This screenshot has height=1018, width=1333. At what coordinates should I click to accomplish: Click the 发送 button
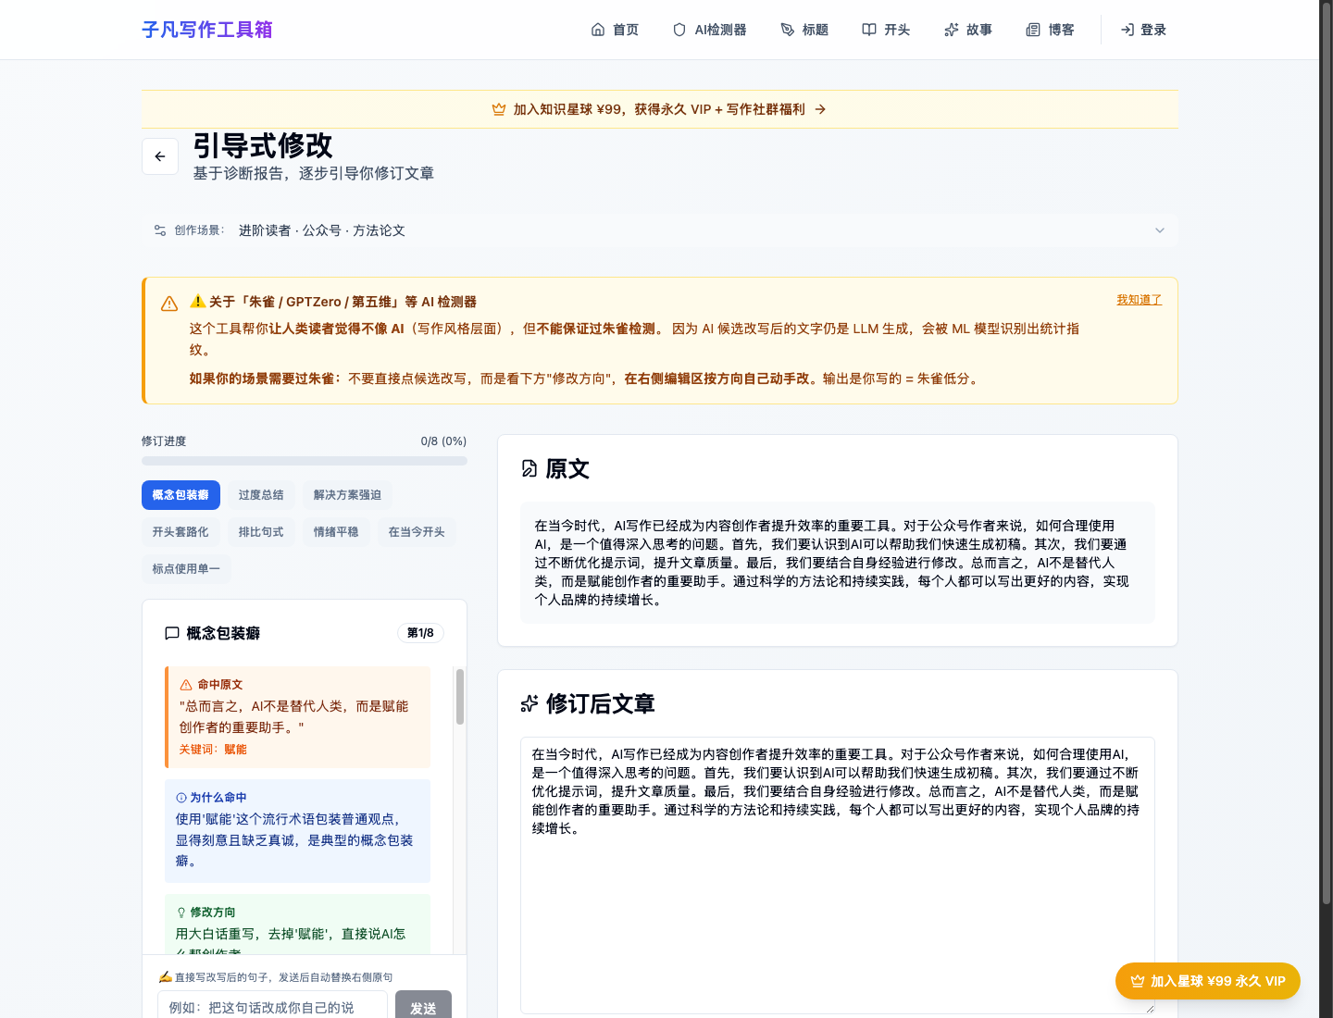pos(423,1006)
